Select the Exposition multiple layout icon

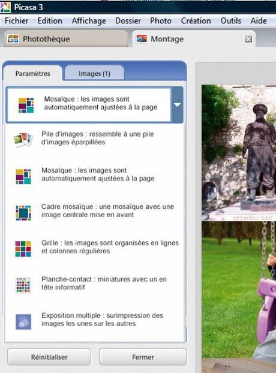pos(23,322)
